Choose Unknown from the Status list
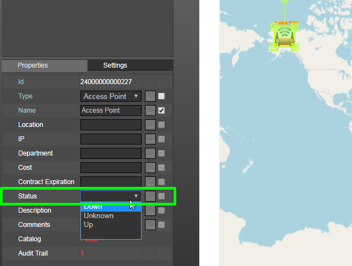The height and width of the screenshot is (266, 352). [x=99, y=216]
